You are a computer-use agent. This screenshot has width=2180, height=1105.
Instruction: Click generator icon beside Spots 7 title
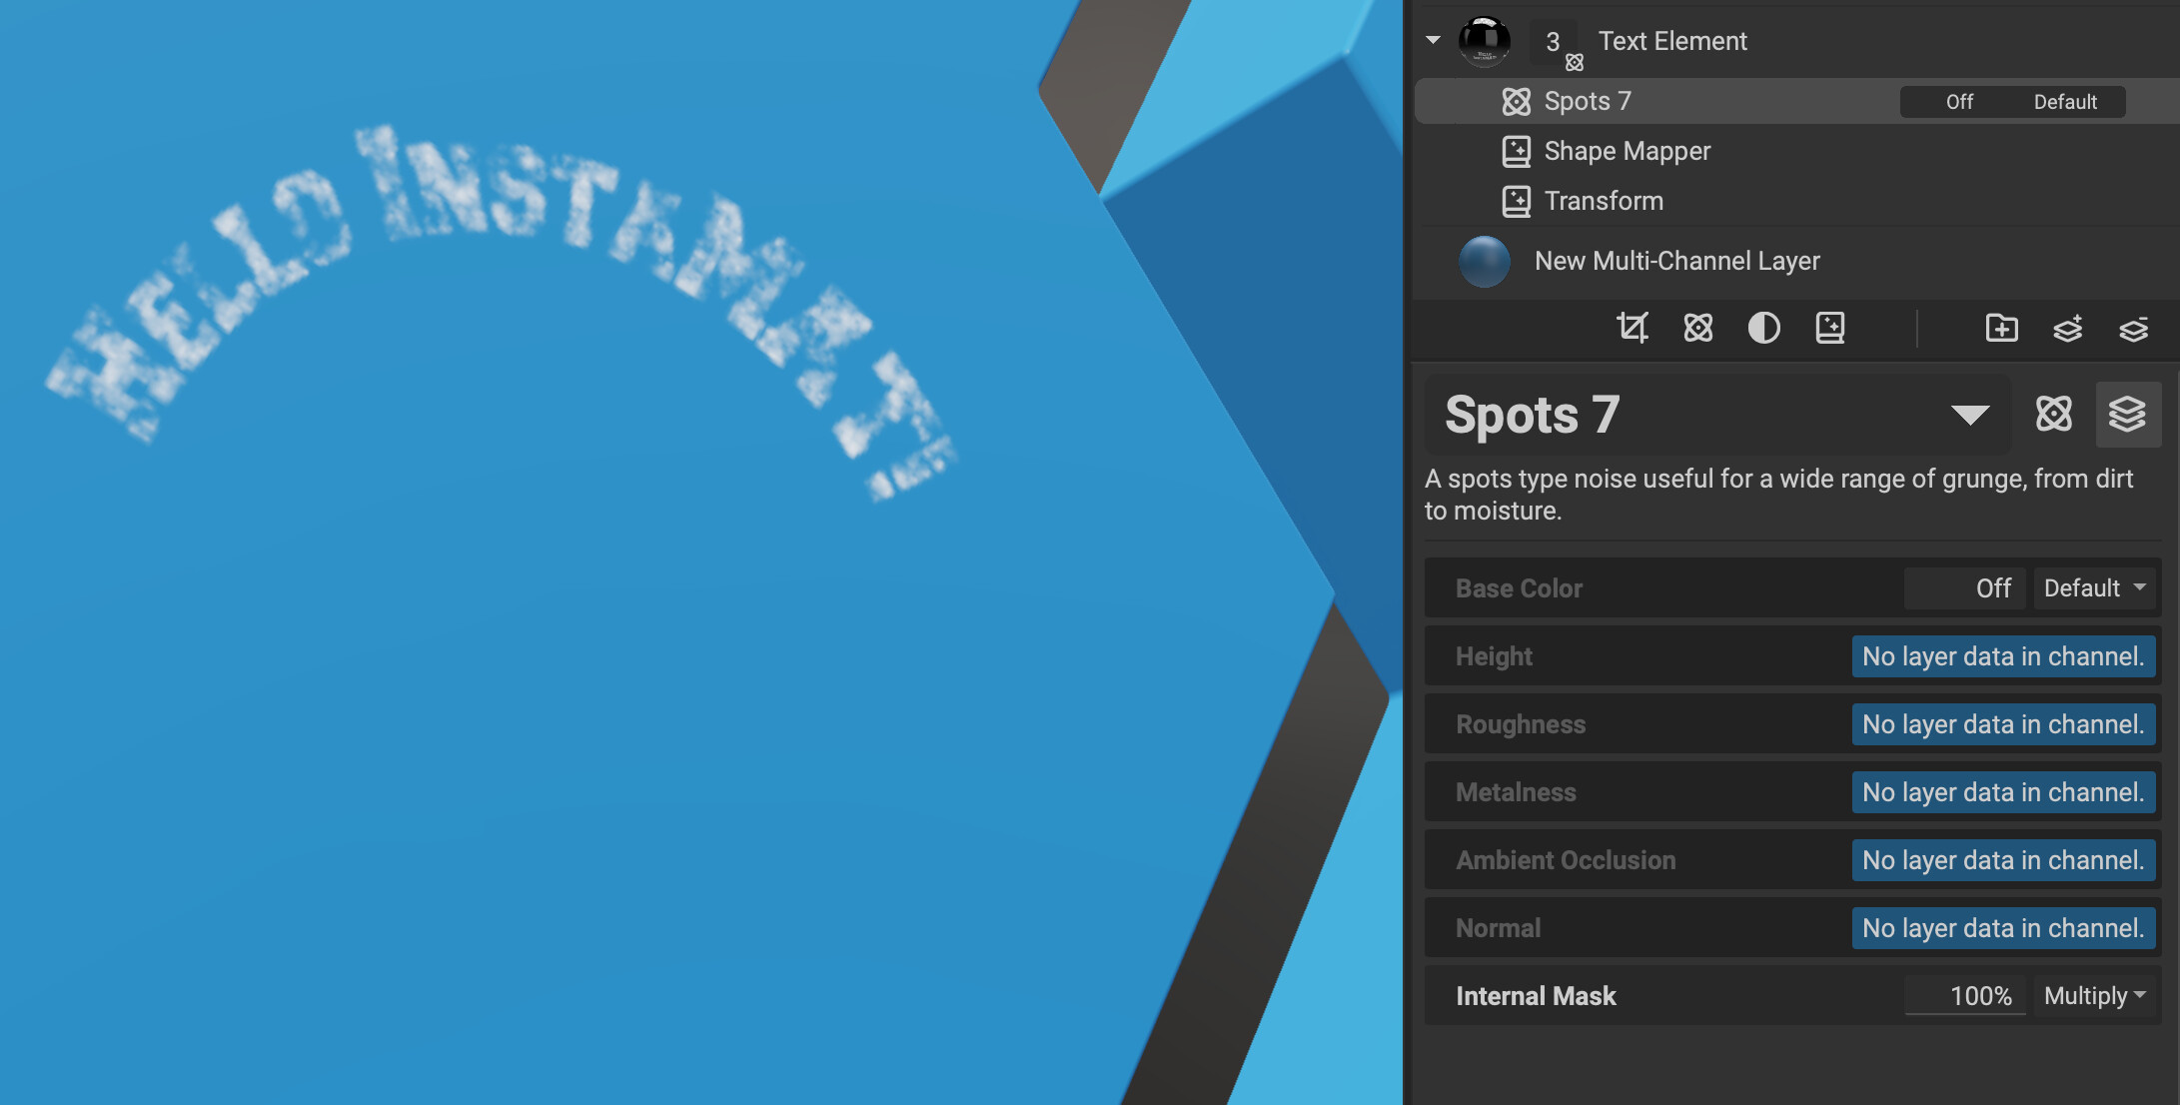(x=2054, y=414)
